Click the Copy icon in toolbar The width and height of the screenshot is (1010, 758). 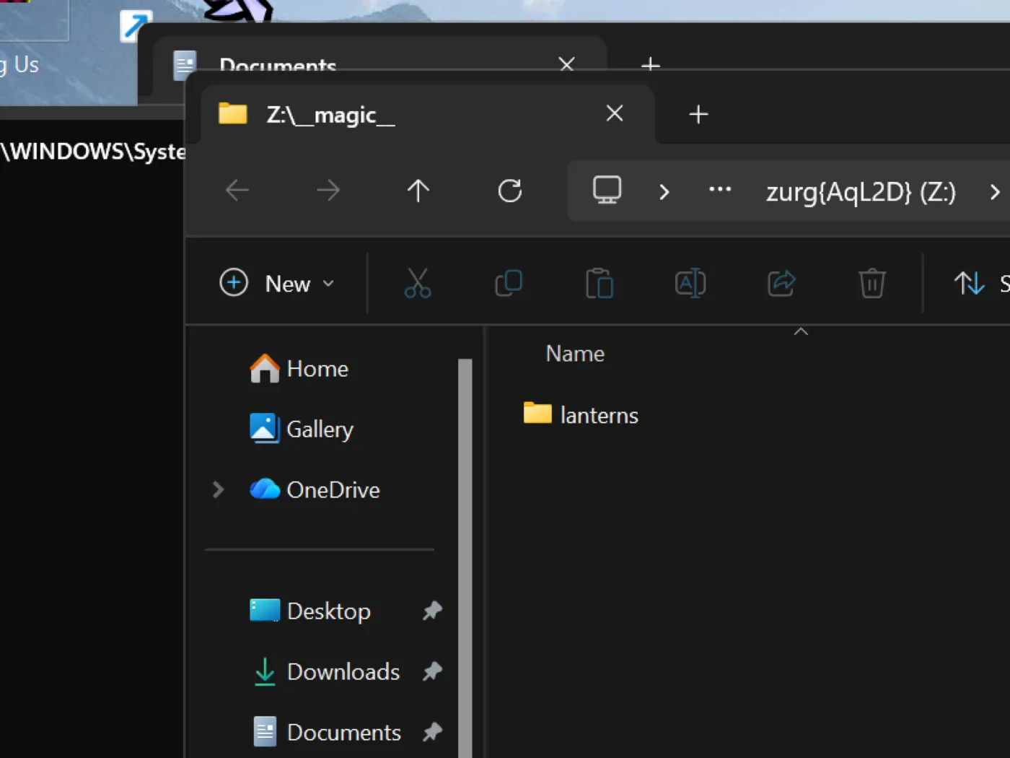(x=509, y=283)
